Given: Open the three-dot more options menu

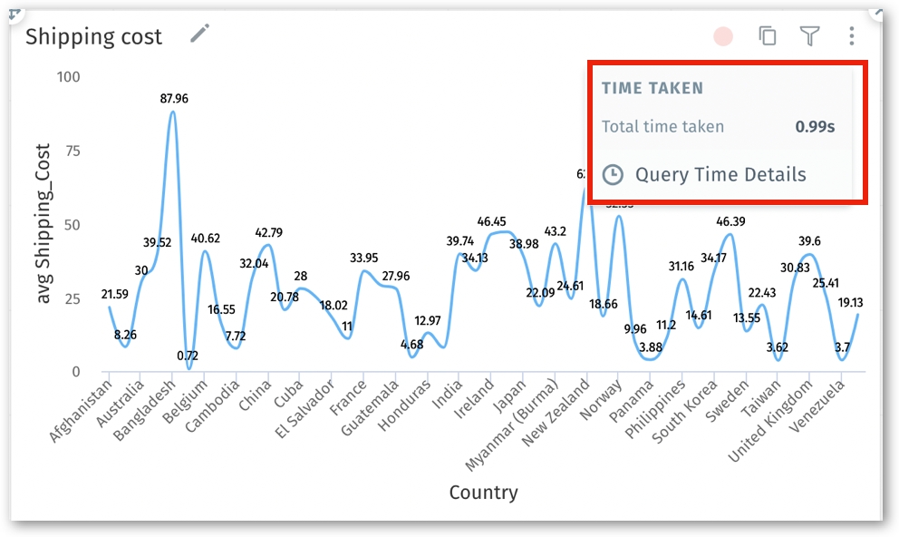Looking at the screenshot, I should [852, 36].
